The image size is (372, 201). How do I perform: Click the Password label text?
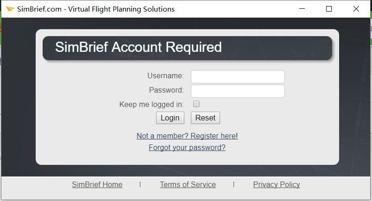pyautogui.click(x=167, y=90)
